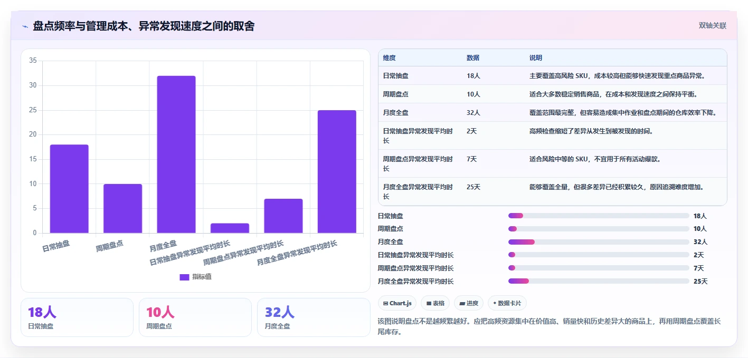This screenshot has width=748, height=358.
Task: Click the progress bar showing 2天
Action: point(599,255)
